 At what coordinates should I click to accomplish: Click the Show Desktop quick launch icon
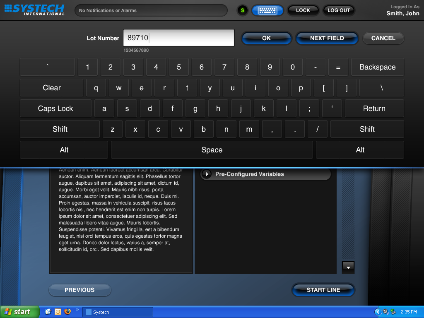[48, 312]
